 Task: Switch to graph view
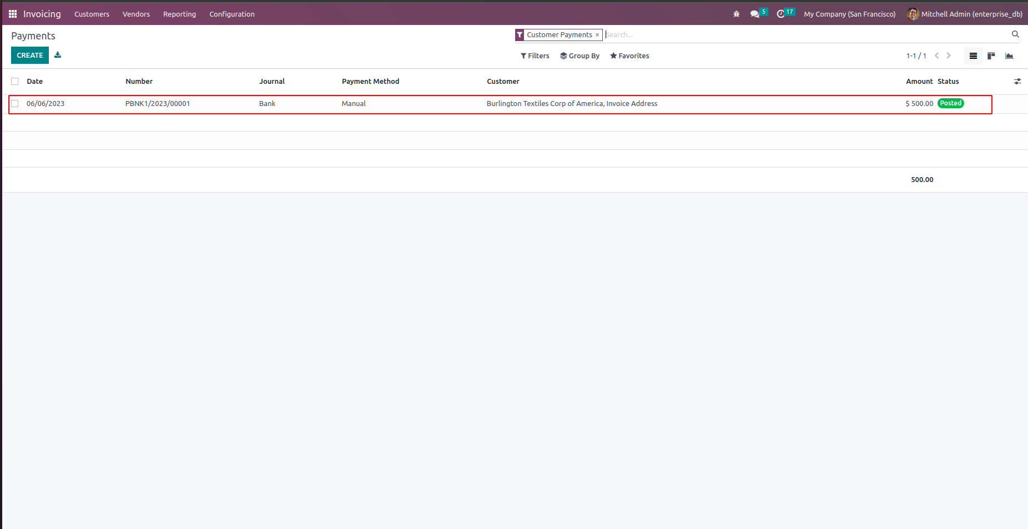coord(1009,56)
